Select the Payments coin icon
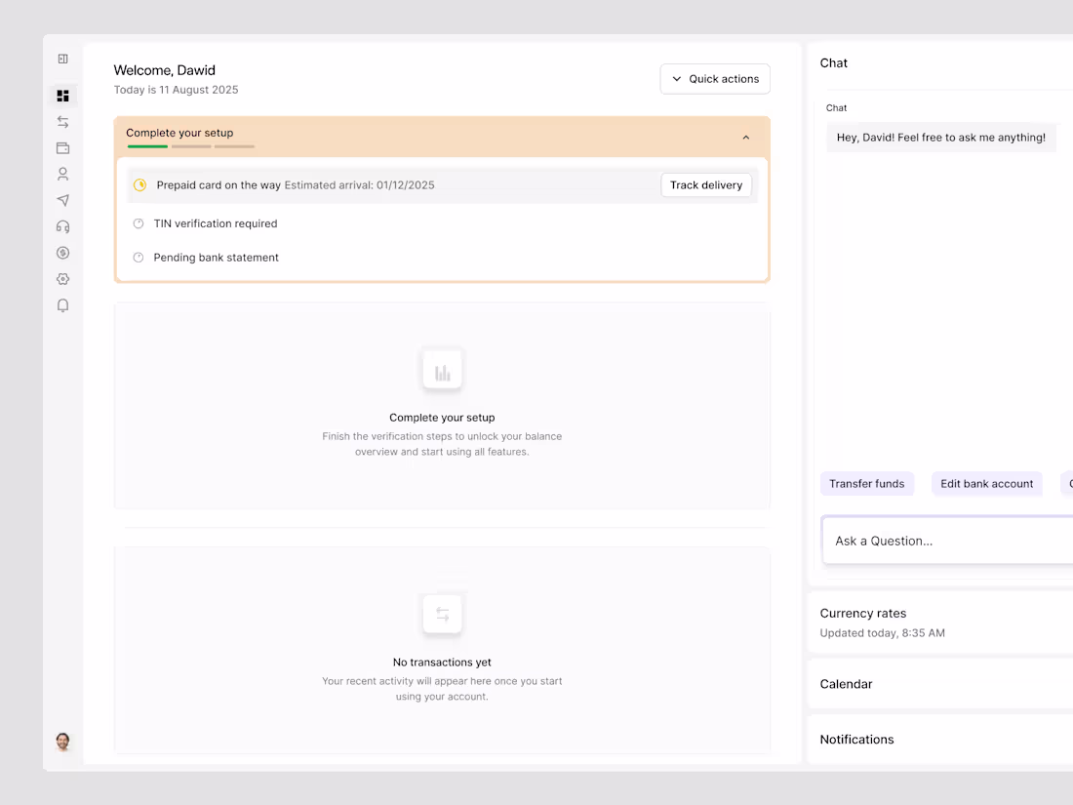Viewport: 1073px width, 805px height. 62,252
